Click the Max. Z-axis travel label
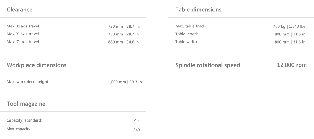Screen dimensions: 314x139 pyautogui.click(x=23, y=42)
